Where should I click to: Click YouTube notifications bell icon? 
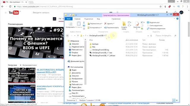tap(175, 12)
